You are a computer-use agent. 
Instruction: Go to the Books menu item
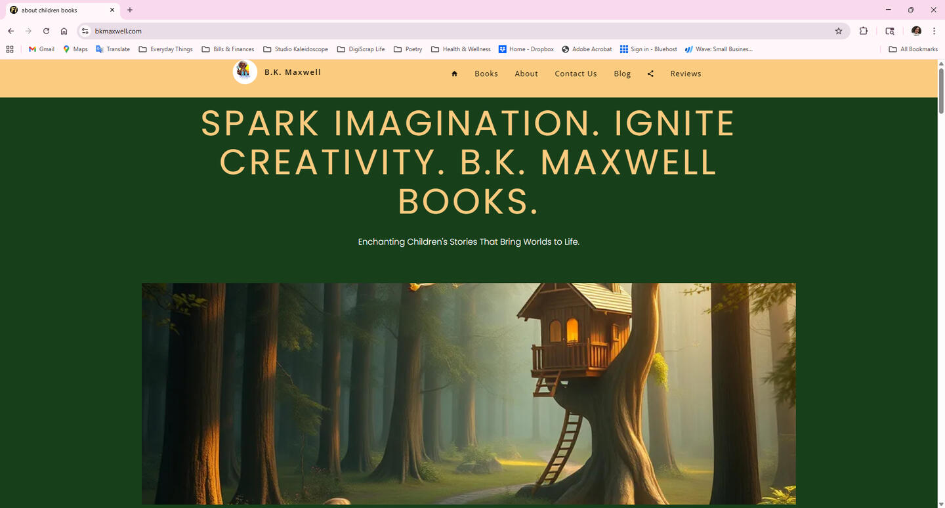[486, 74]
